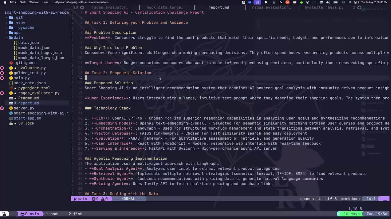This screenshot has width=391, height=219.
Task: Click Python icon of evaluator.py
Action: point(11,68)
